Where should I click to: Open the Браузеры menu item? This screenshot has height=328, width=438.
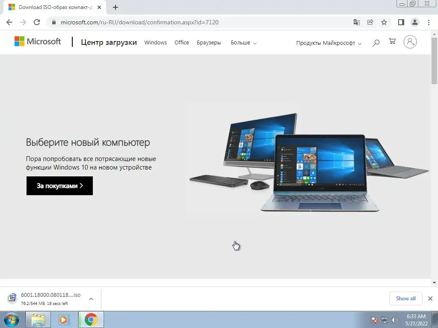(209, 43)
